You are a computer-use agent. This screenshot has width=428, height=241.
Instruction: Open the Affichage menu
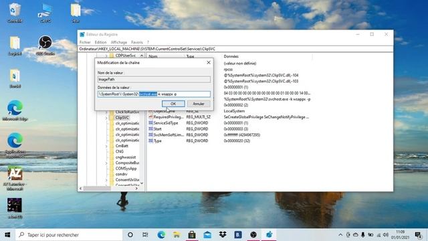[119, 42]
